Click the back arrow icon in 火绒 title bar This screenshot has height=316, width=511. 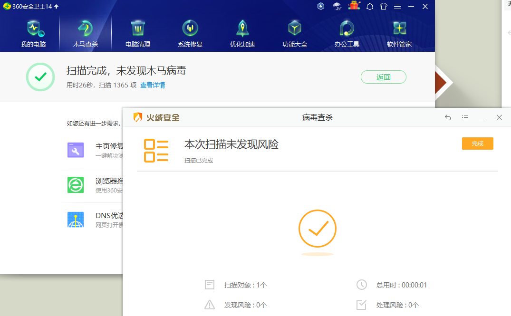click(x=448, y=117)
